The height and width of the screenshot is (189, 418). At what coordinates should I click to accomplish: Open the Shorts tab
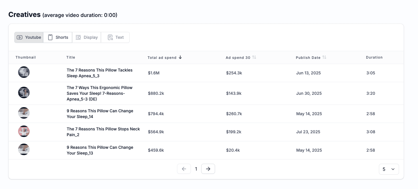coord(58,37)
